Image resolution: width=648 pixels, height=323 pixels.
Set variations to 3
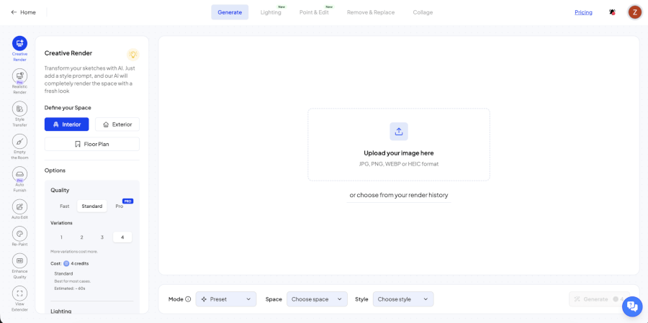(102, 237)
